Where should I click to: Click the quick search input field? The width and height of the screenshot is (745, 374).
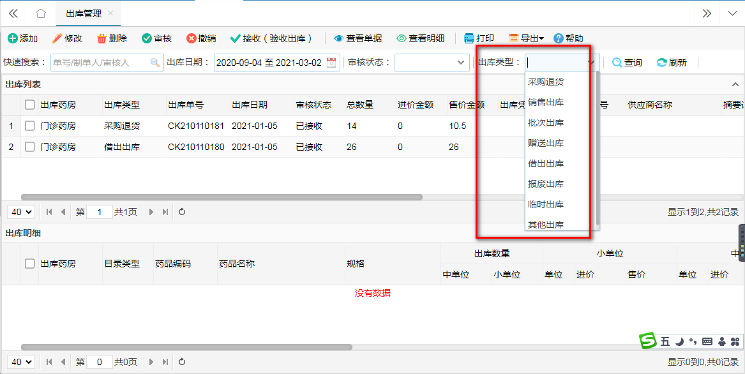(x=101, y=63)
